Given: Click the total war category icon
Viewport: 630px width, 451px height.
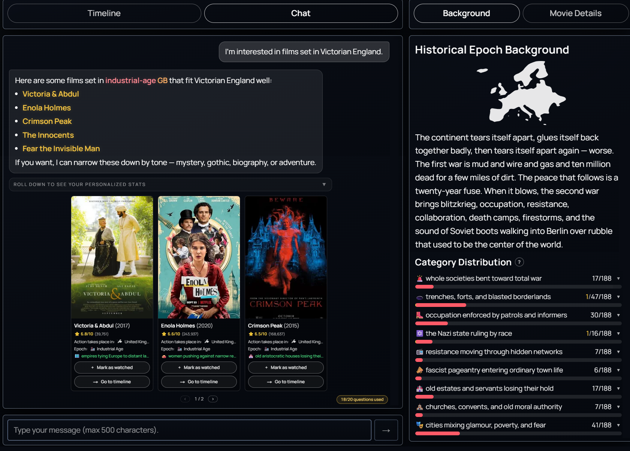Looking at the screenshot, I should click(x=420, y=278).
